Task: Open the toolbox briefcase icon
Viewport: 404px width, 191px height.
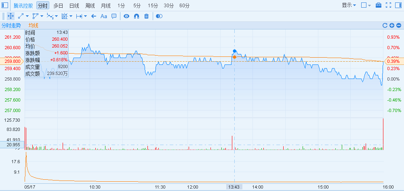Action: pyautogui.click(x=379, y=5)
